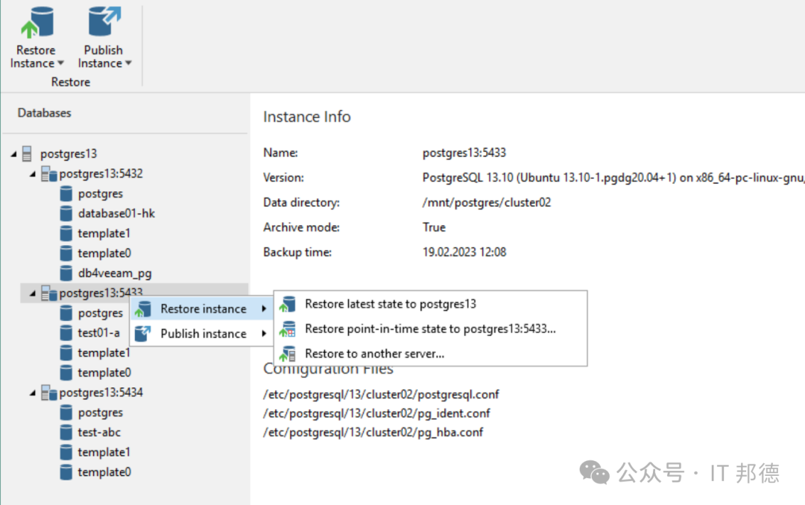Open the Publish Instance dropdown arrow
Screen dimensions: 805x505
[128, 63]
